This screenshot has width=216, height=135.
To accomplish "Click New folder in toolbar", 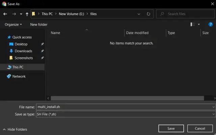I will 39,25.
